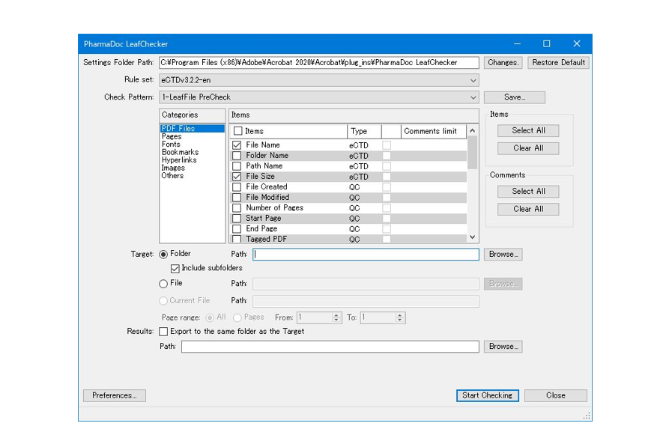Enable Export to the same folder as Target

pos(163,332)
